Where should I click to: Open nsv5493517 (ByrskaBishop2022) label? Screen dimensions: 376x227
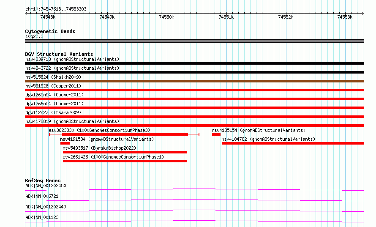click(99, 148)
